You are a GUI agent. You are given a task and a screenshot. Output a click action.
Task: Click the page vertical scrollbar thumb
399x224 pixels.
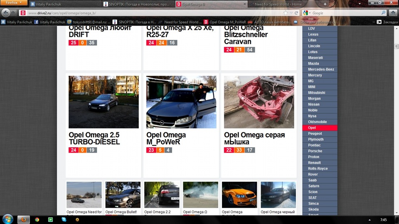coord(397,46)
